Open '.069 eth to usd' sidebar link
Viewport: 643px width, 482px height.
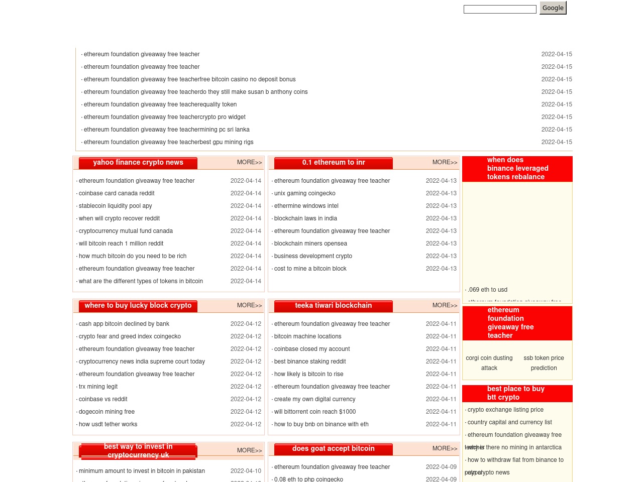487,290
